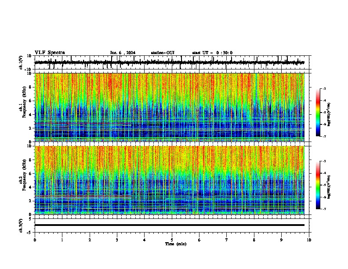Screen dimensions: 348x269
Task: Click the "6" kHz tick on ch.2 frequency axis
Action: 31,173
